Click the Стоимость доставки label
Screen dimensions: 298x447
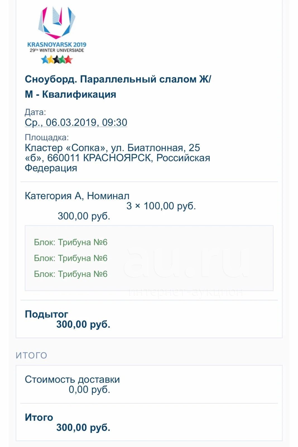coord(72,379)
